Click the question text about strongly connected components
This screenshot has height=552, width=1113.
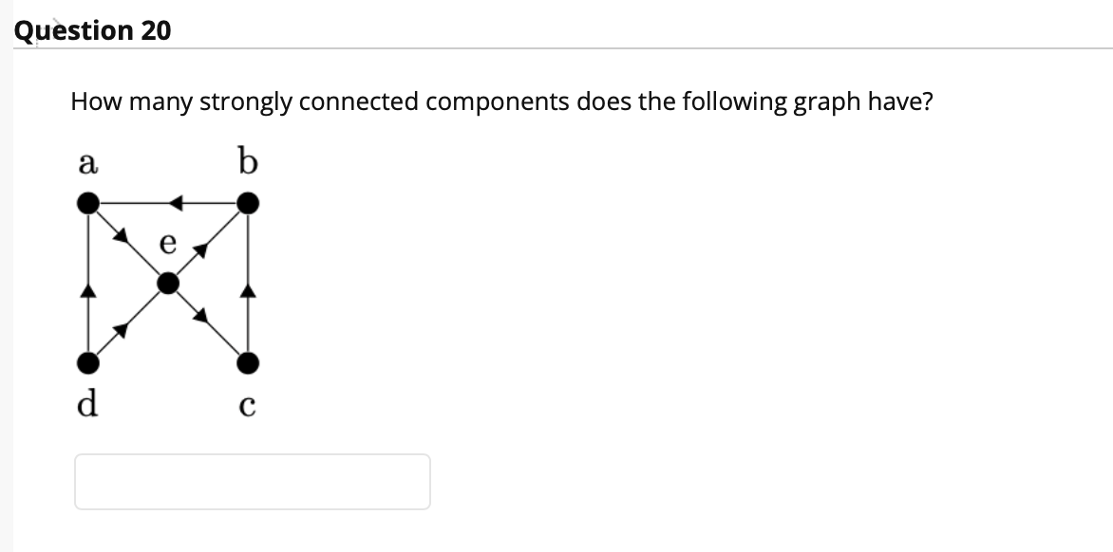pos(501,101)
